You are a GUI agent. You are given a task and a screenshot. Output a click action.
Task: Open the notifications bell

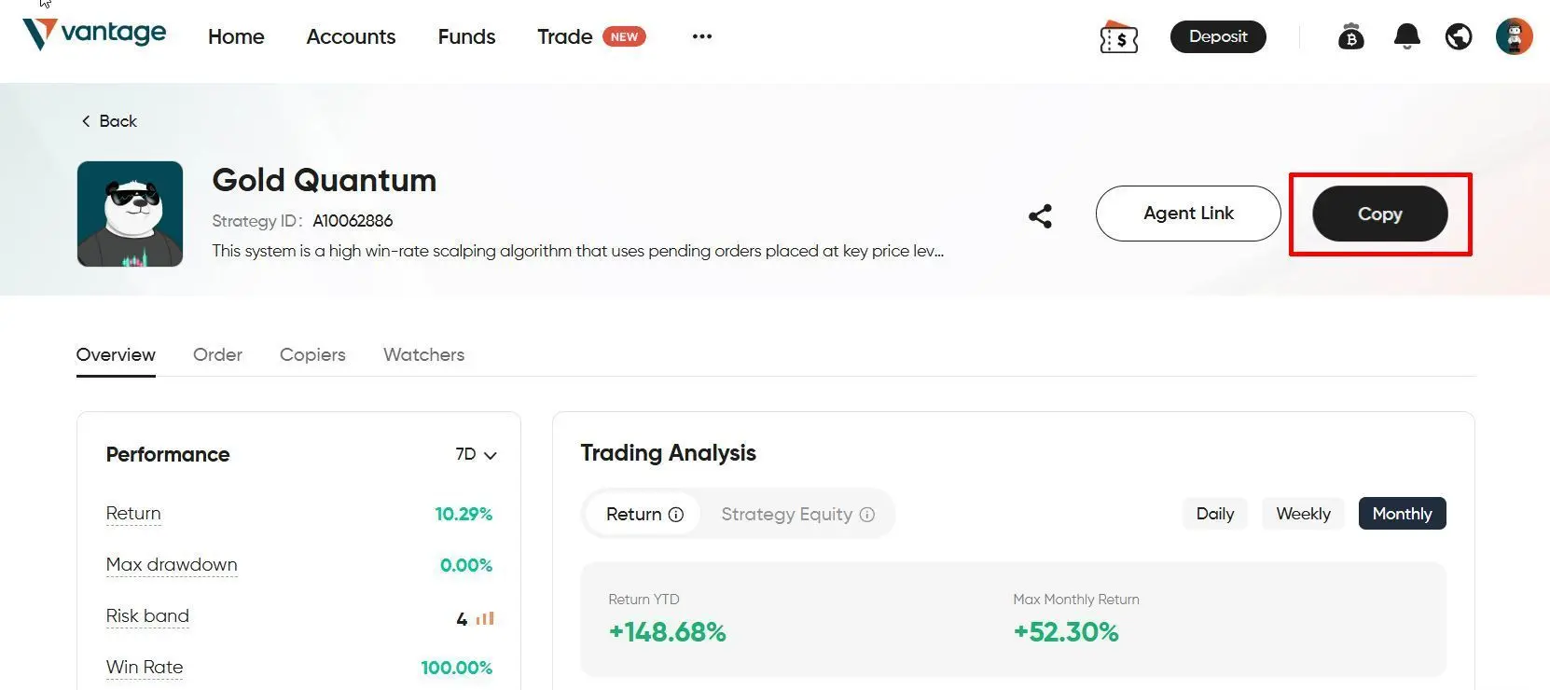1406,36
